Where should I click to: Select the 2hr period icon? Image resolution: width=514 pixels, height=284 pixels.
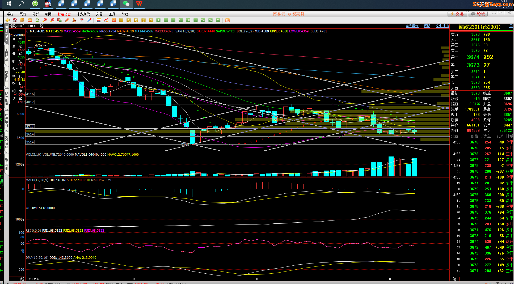coord(203,20)
